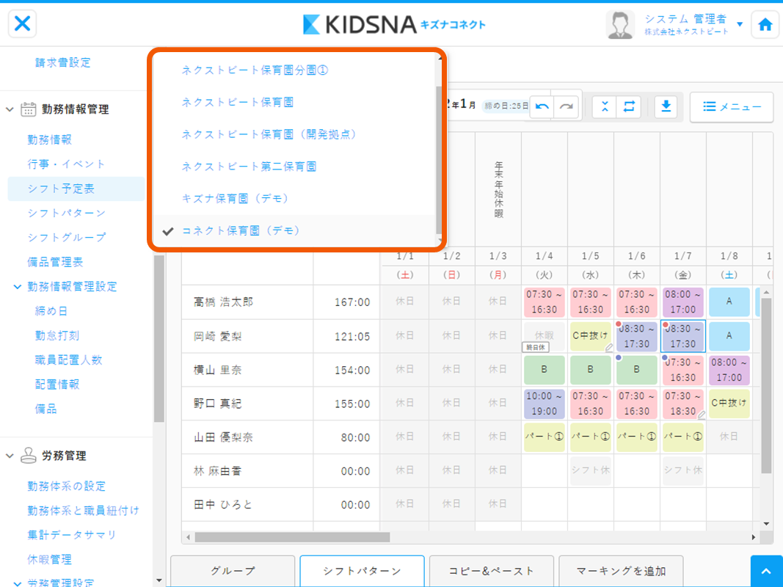The width and height of the screenshot is (783, 587).
Task: Click 高橋 浩太郎's pink 07:30~16:30 shift on 1/4
Action: tap(544, 302)
